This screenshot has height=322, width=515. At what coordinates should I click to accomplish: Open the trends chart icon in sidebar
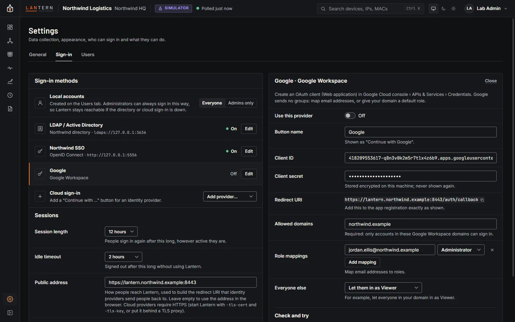point(10,82)
